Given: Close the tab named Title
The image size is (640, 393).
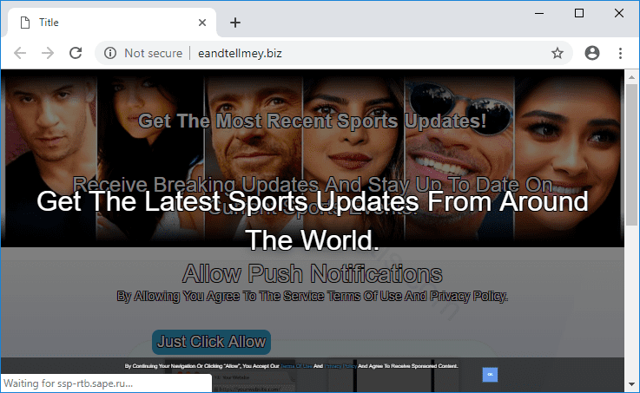Looking at the screenshot, I should (202, 23).
